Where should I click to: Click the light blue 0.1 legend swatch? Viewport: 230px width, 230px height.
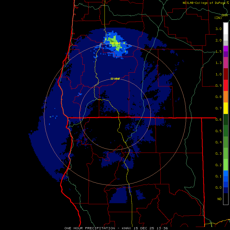(226, 173)
